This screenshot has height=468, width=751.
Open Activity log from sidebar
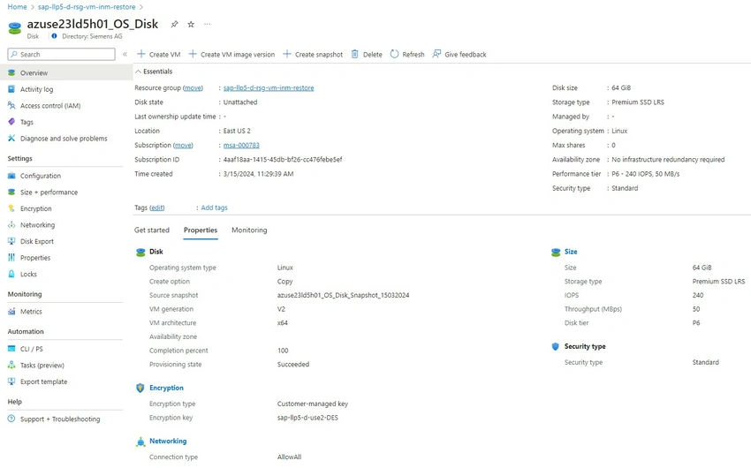click(36, 89)
